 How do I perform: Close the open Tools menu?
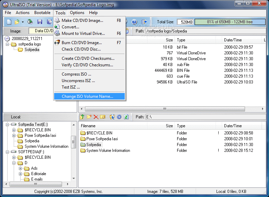(x=61, y=13)
